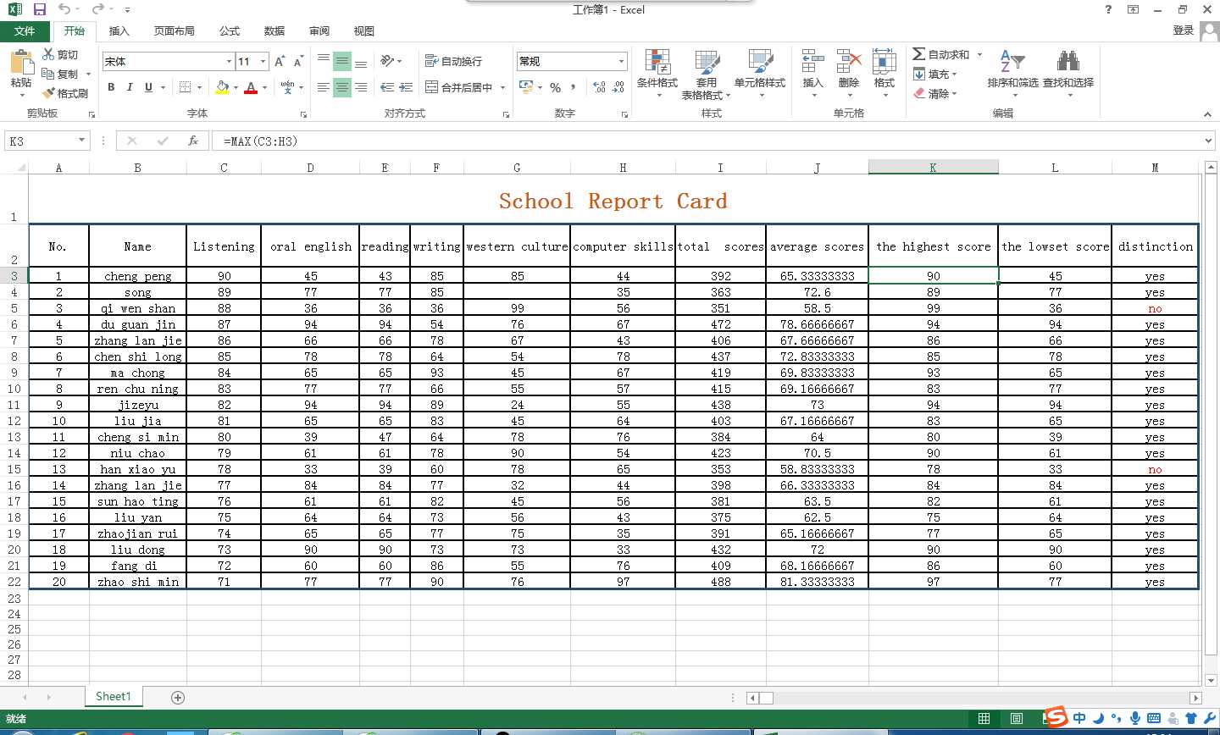Click the Save icon in quick access toolbar
This screenshot has width=1220, height=735.
40,9
